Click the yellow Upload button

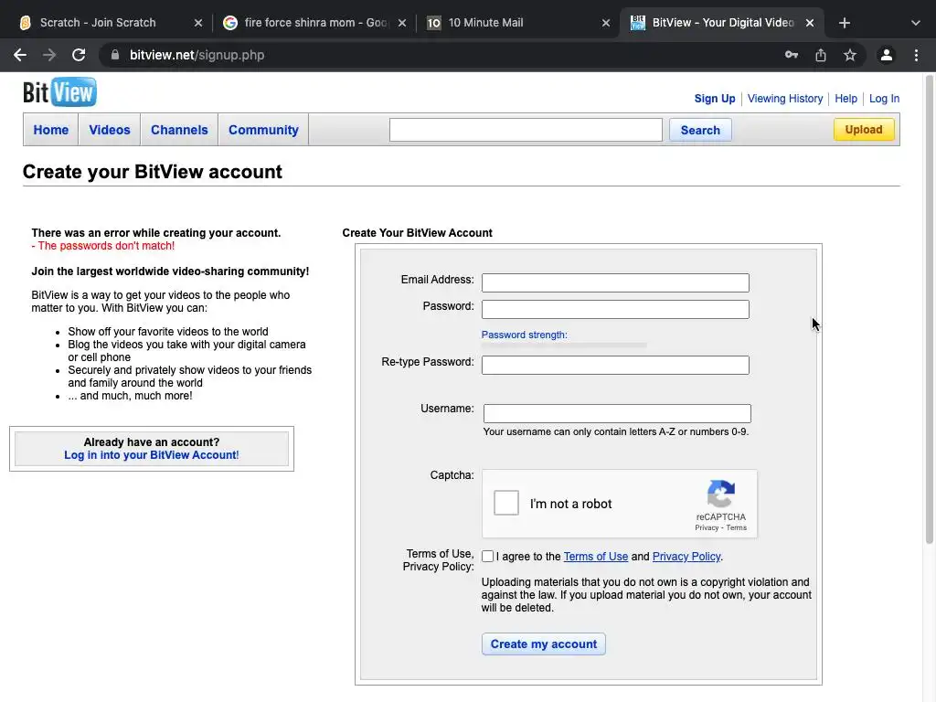point(863,130)
